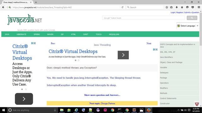Open the JUNIT menu item

click(x=86, y=34)
